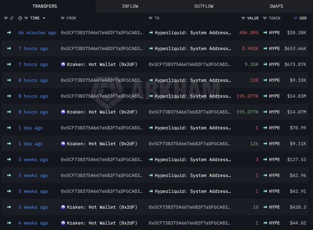Click the HYPE token in the $14.03M row
Viewport: 313px width, 230px height.
pos(274,96)
